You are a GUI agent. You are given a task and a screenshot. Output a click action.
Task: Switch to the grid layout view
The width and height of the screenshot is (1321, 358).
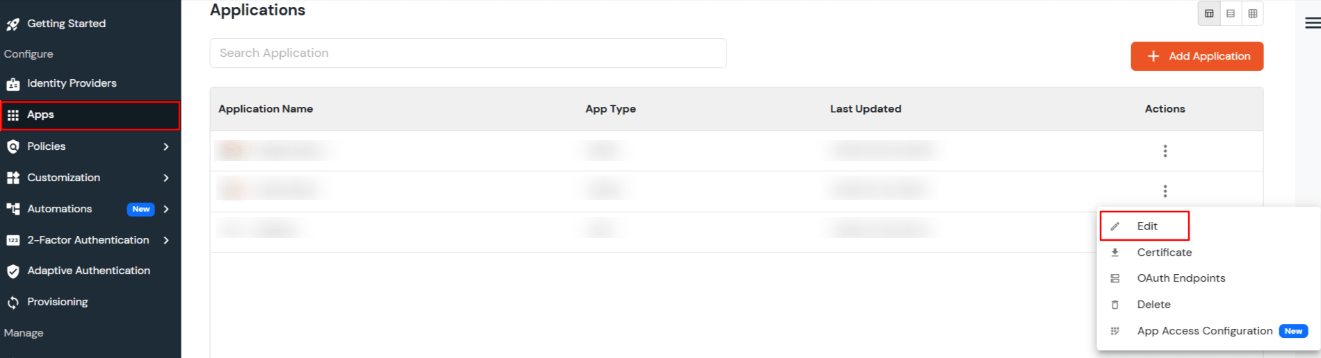tap(1252, 14)
